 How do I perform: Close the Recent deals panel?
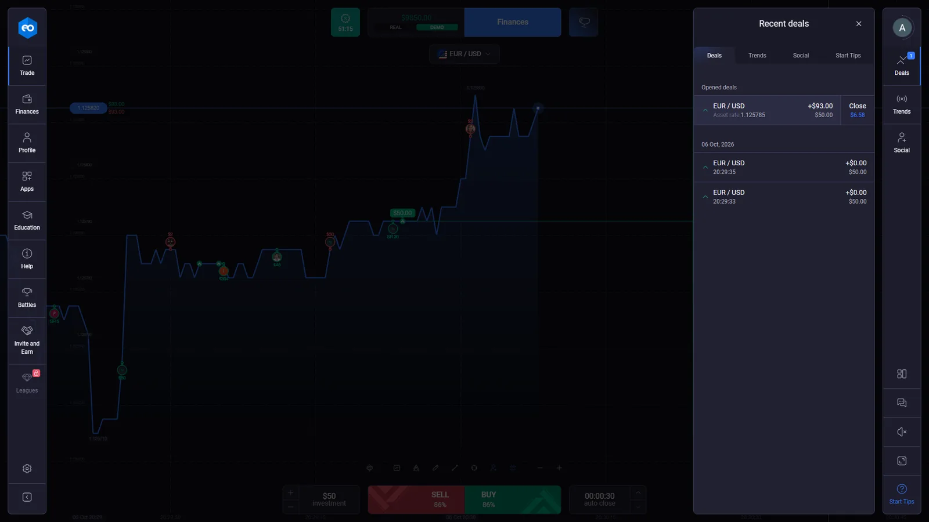[x=859, y=24]
